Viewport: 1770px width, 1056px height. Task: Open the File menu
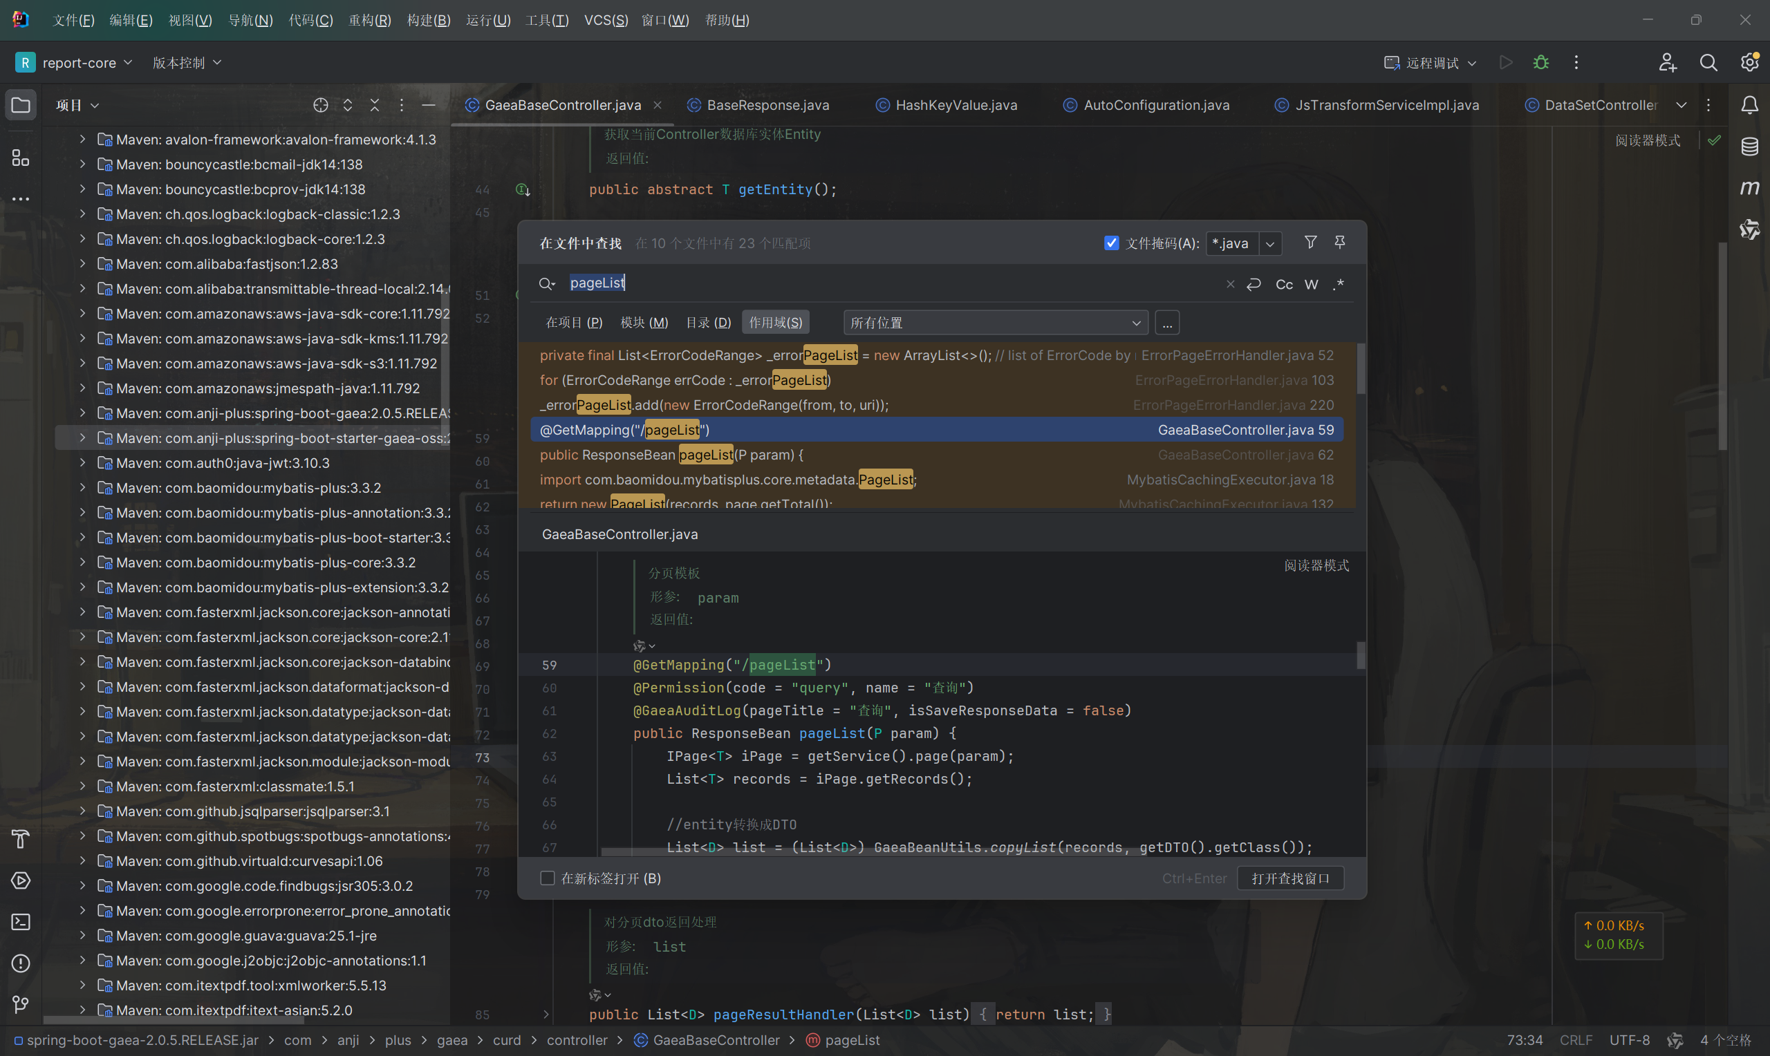(73, 20)
